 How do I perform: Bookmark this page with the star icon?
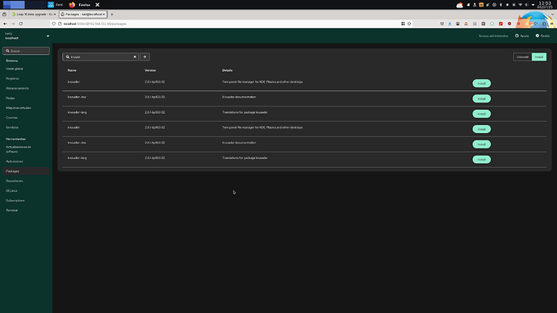(409, 23)
